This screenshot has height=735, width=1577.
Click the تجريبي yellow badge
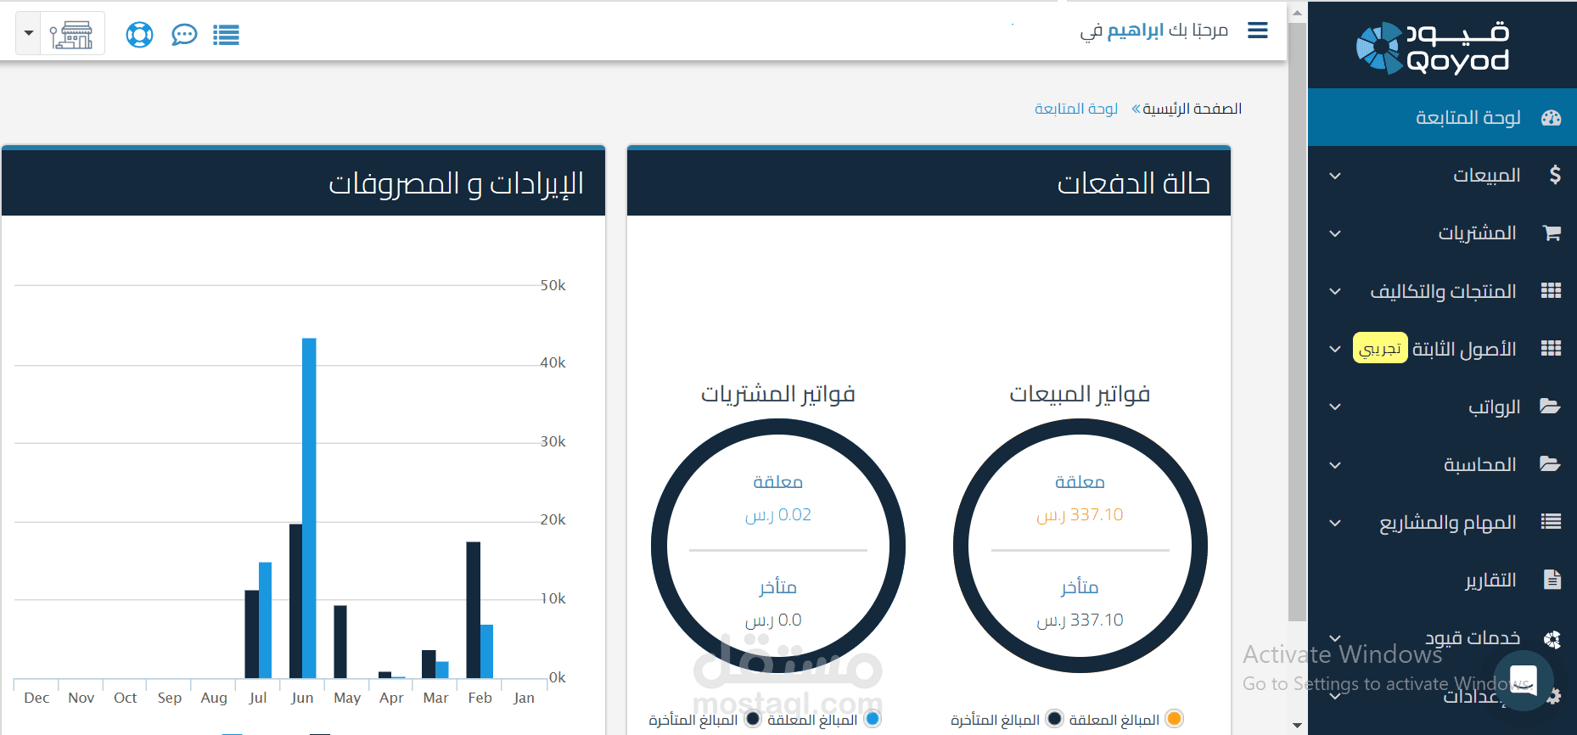coord(1380,348)
